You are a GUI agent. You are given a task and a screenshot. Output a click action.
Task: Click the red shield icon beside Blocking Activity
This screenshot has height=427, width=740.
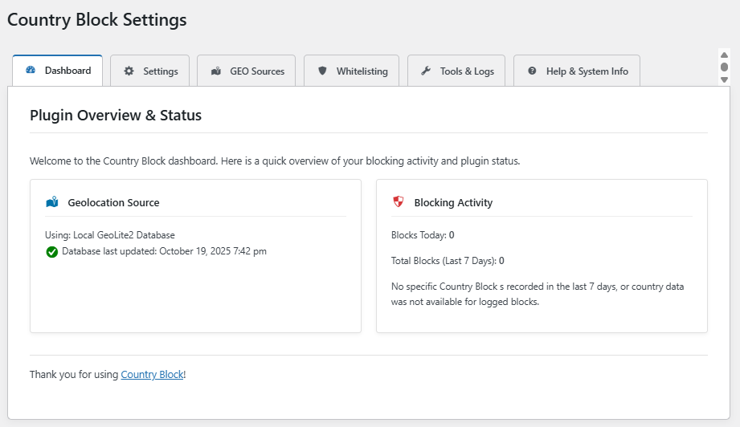coord(399,202)
